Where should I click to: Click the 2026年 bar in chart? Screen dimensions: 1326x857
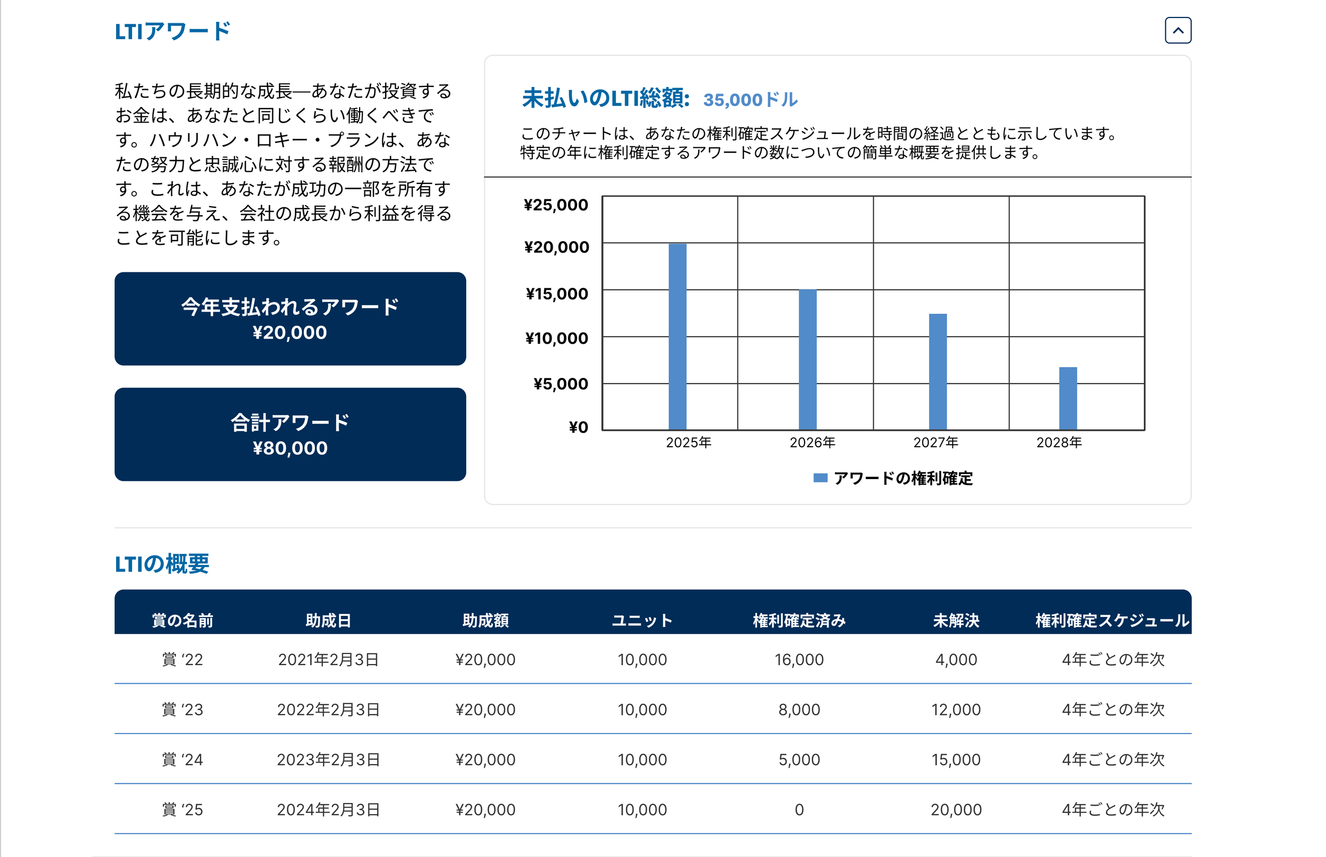(807, 359)
